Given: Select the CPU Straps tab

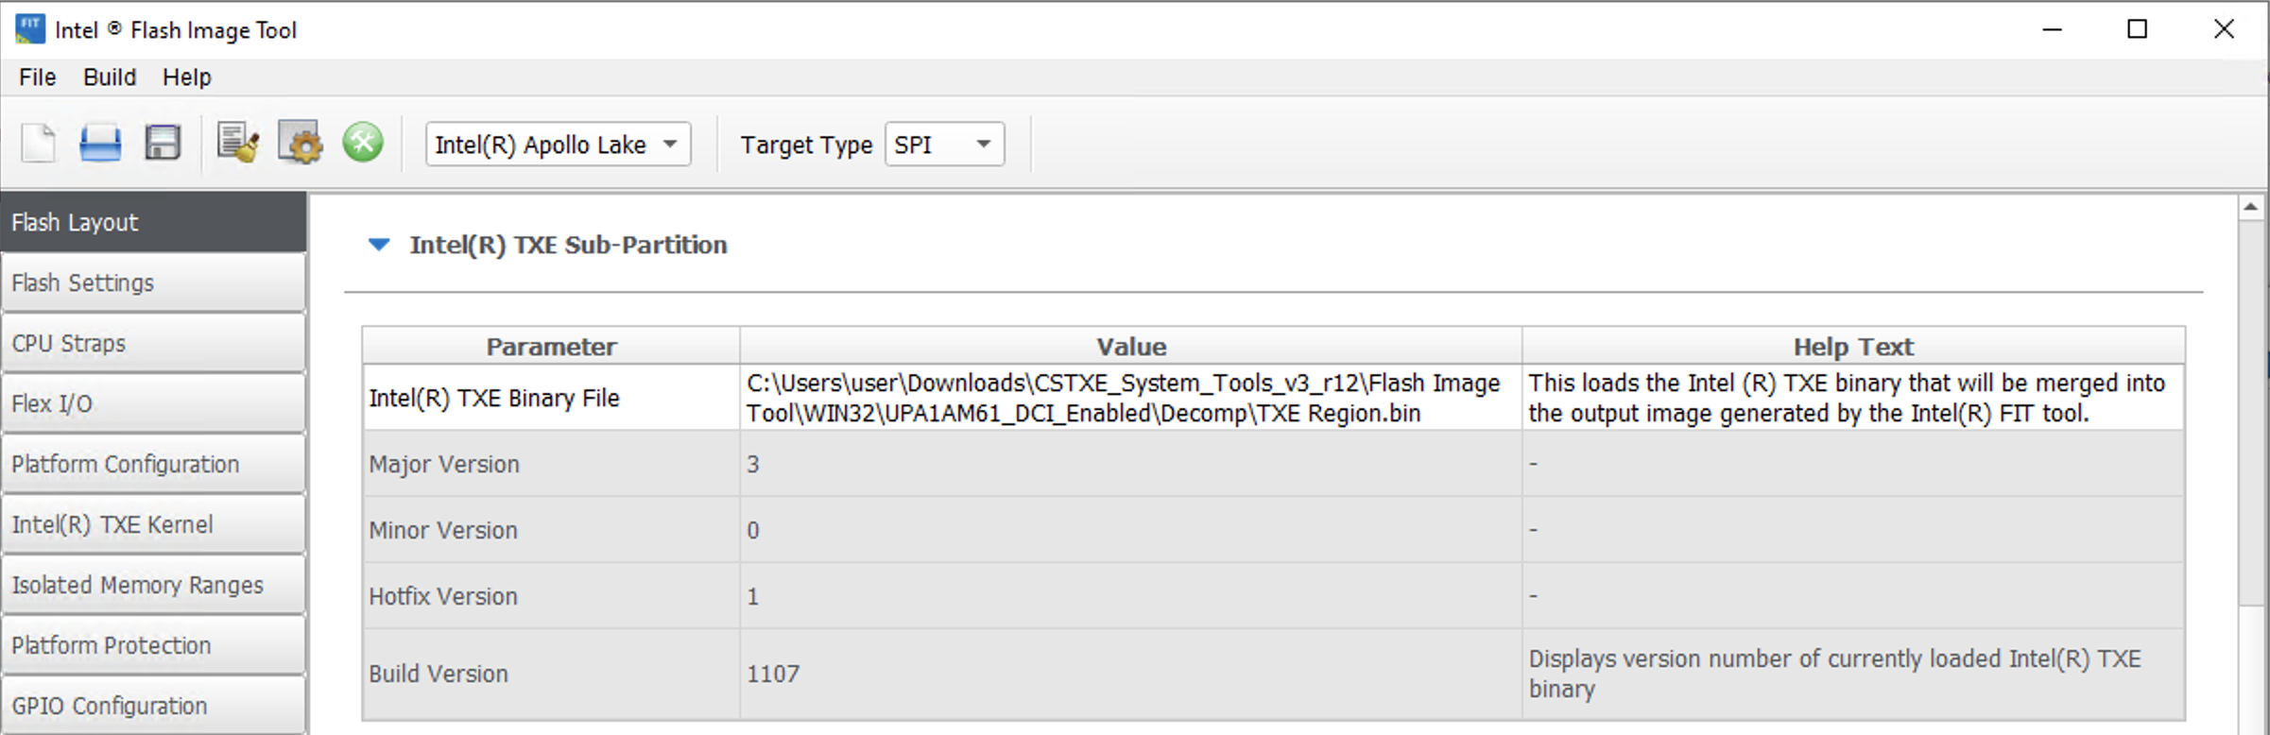Looking at the screenshot, I should 153,343.
